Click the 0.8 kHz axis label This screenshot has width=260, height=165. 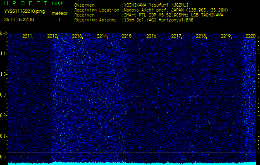3,115
